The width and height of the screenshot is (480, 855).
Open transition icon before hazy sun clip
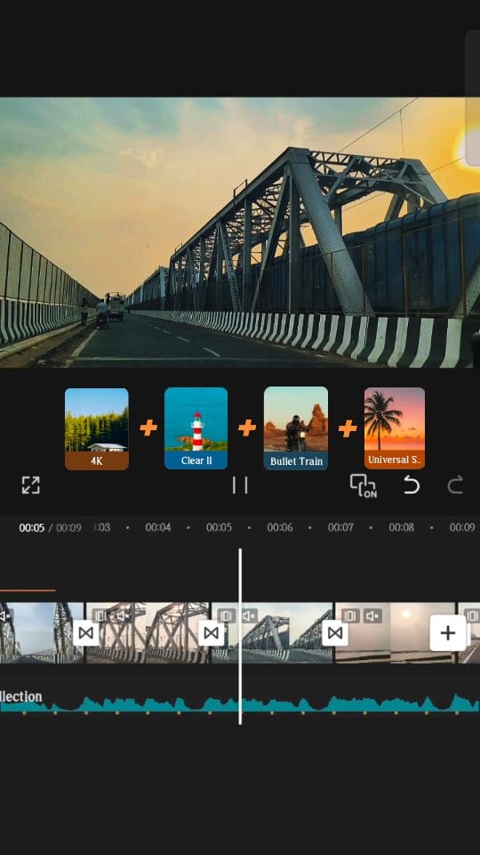335,633
